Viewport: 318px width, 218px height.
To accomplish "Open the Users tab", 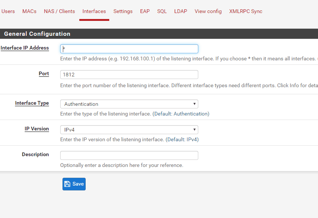I will pyautogui.click(x=8, y=11).
